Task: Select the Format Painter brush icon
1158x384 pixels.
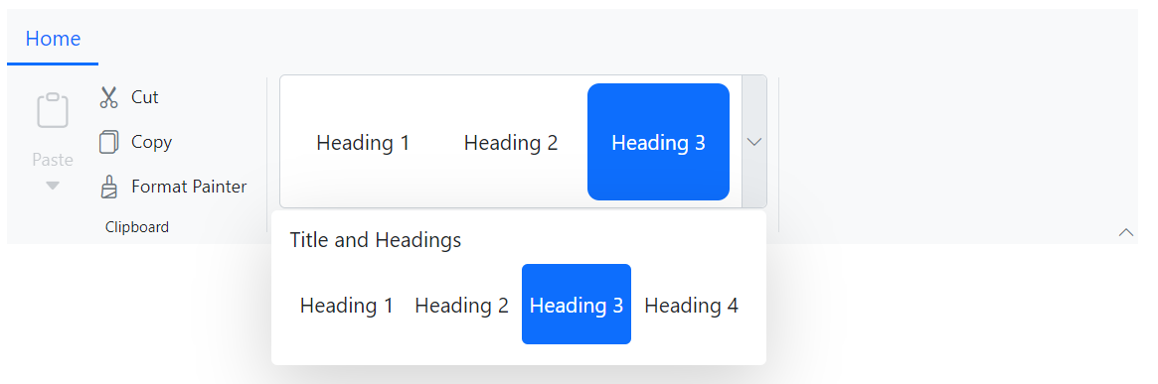Action: [108, 188]
